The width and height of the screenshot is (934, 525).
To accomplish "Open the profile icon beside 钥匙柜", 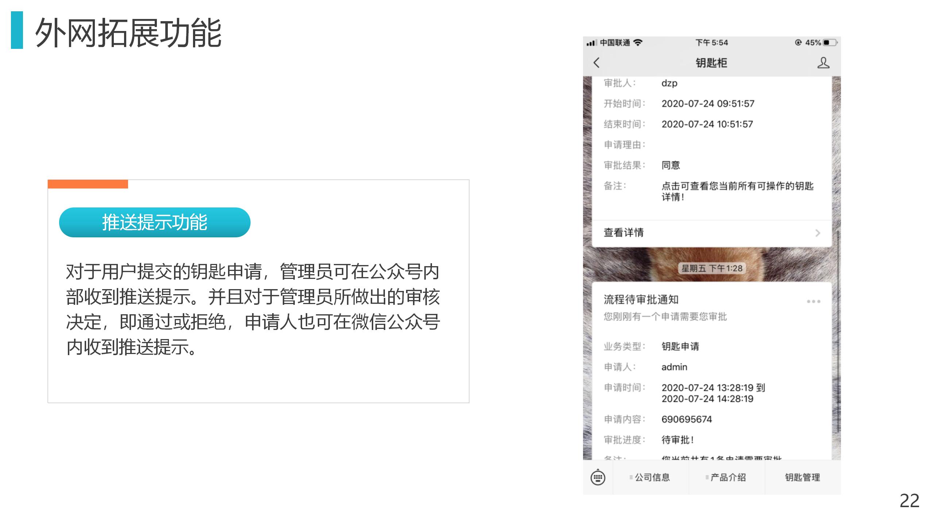I will coord(823,63).
